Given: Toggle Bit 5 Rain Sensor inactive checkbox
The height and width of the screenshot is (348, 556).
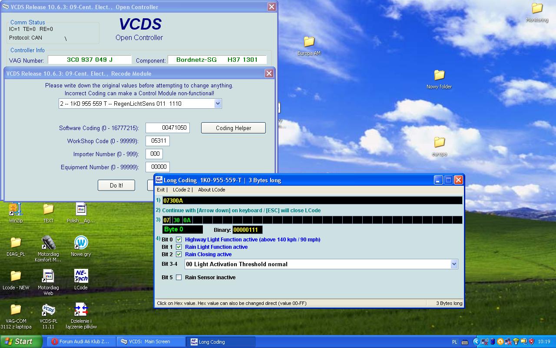Looking at the screenshot, I should click(179, 278).
